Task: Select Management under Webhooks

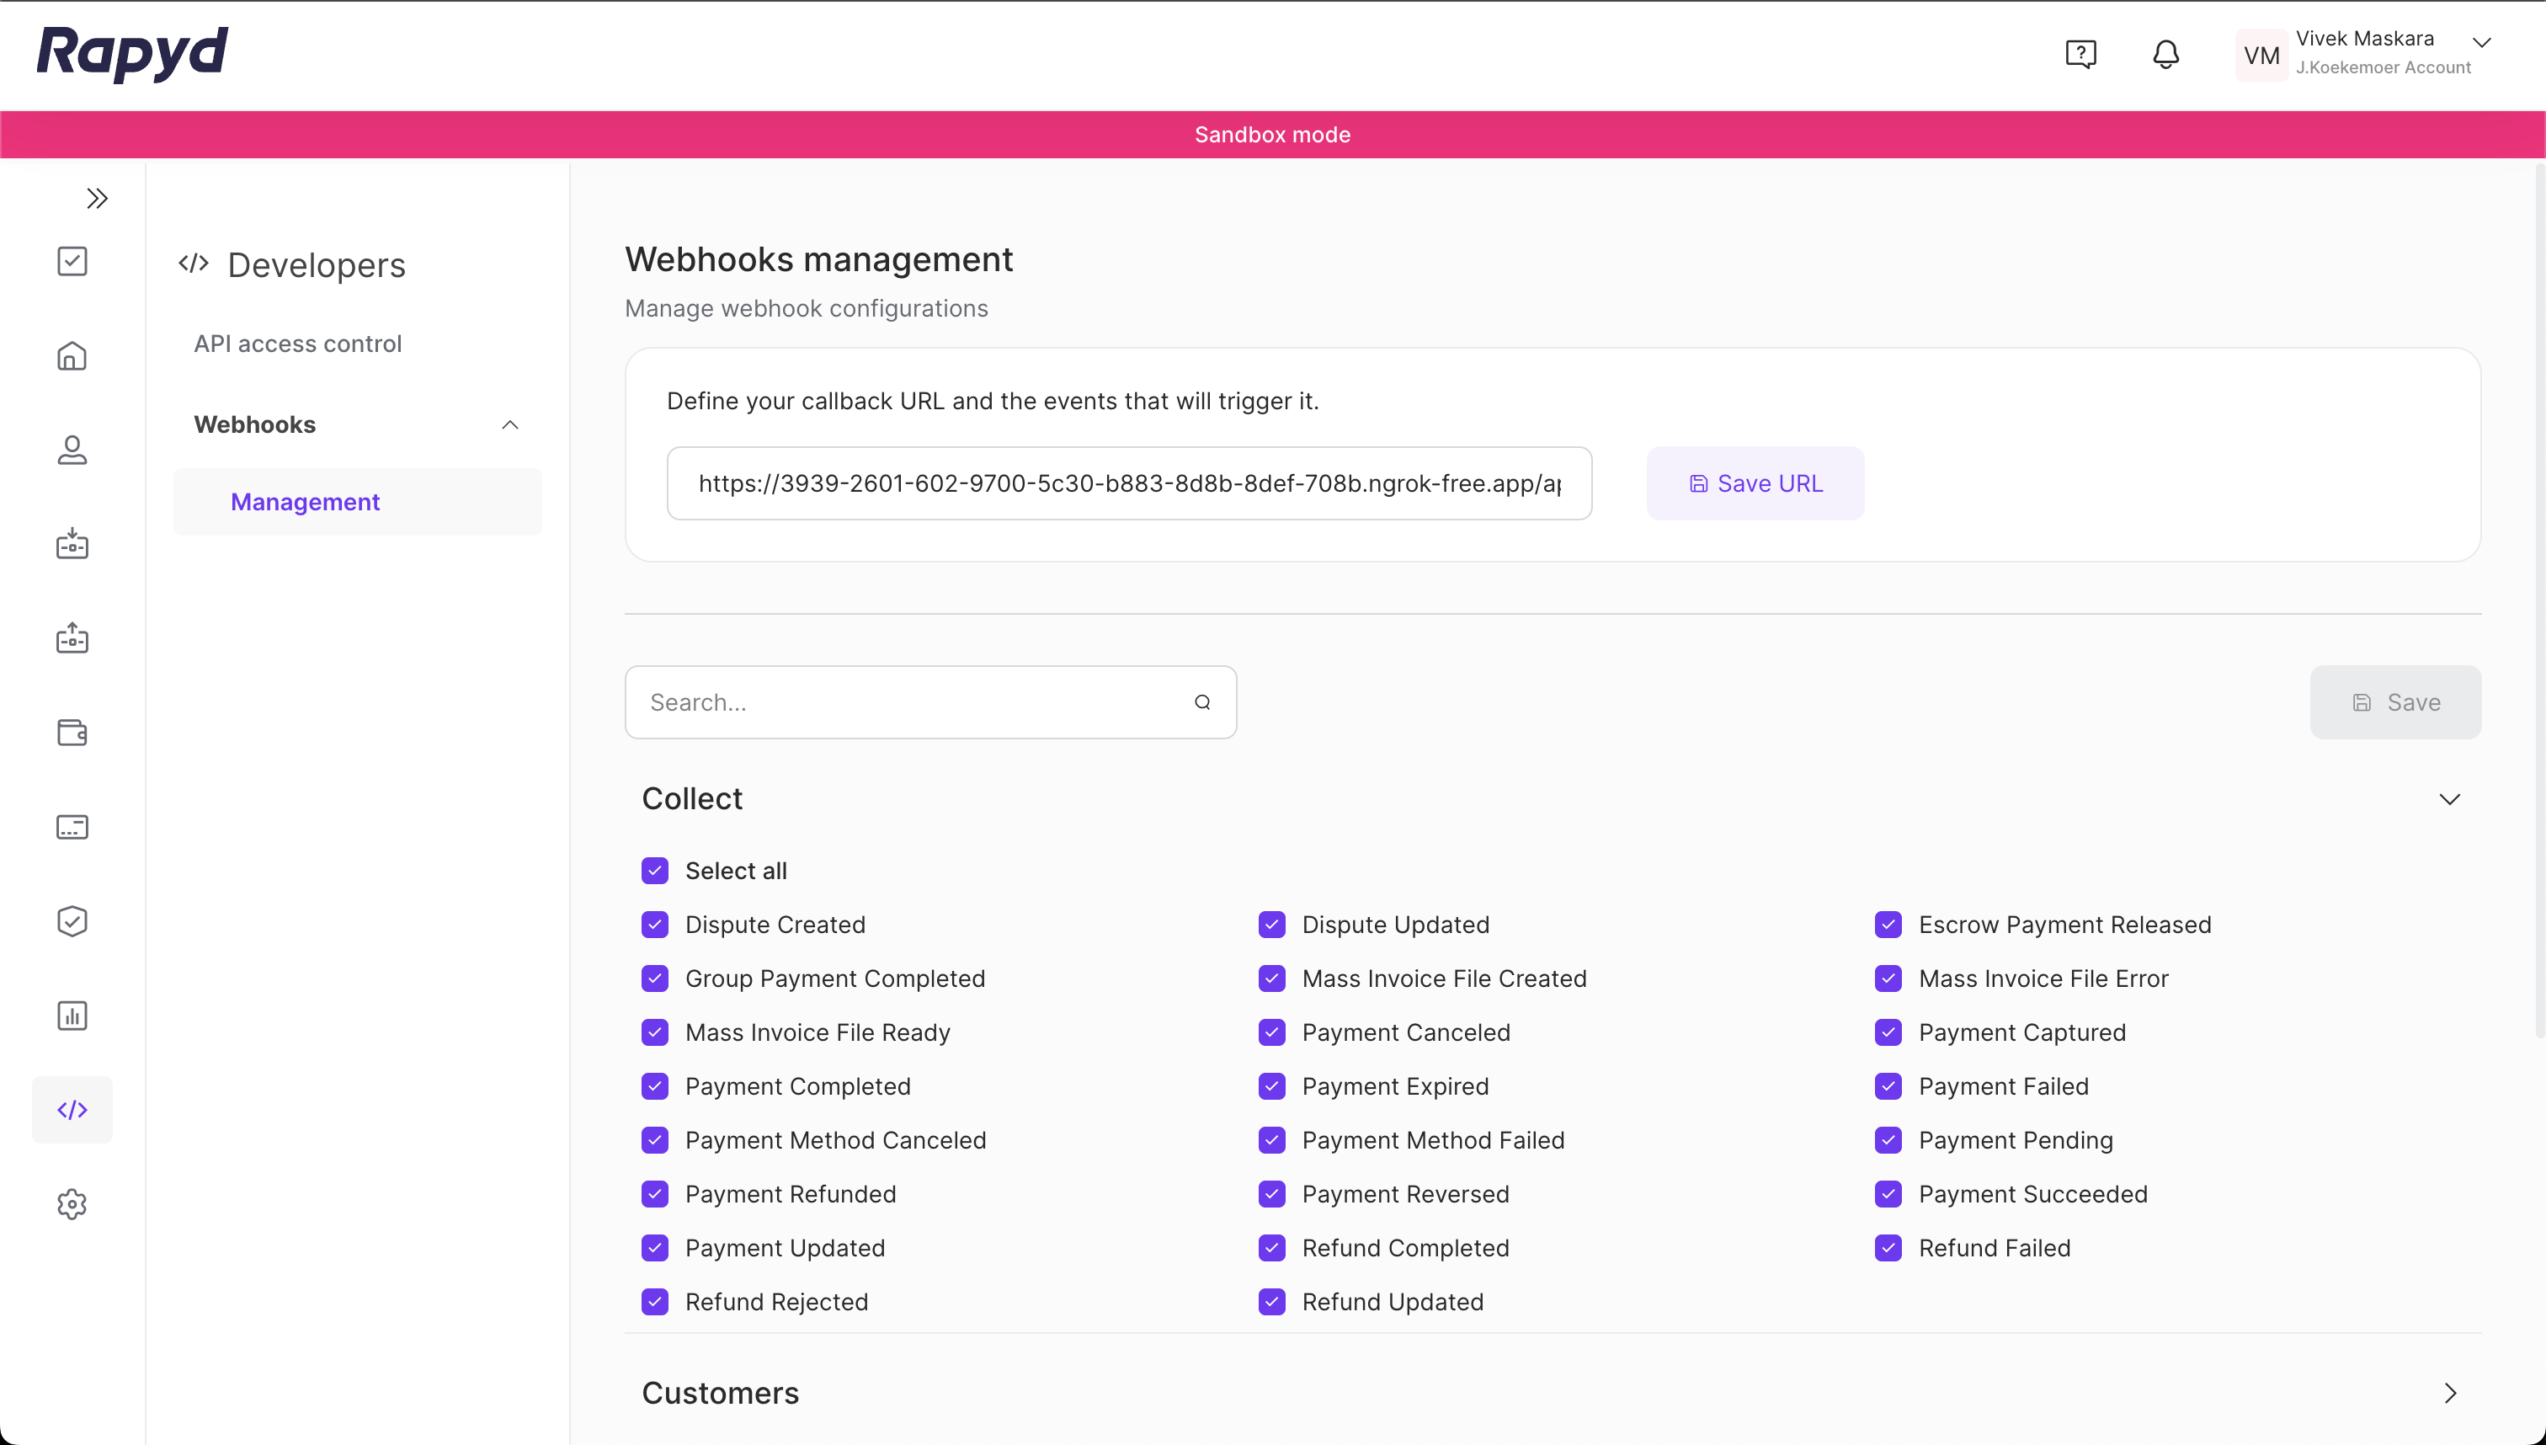Action: click(x=304, y=501)
